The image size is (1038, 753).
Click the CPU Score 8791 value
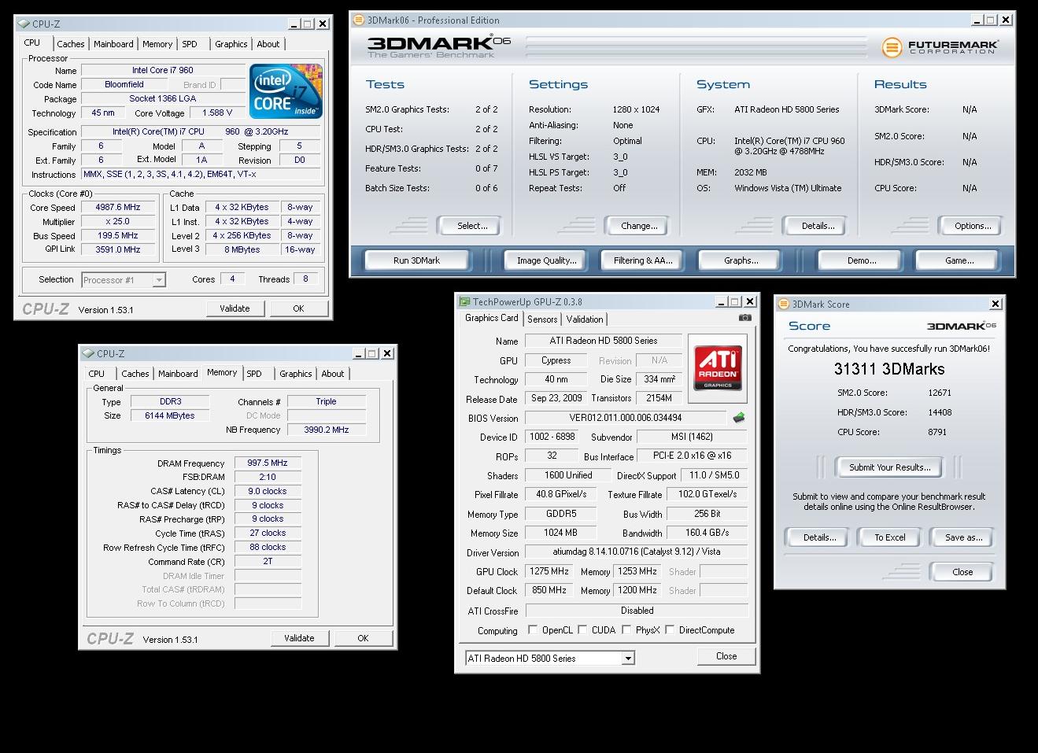click(937, 432)
